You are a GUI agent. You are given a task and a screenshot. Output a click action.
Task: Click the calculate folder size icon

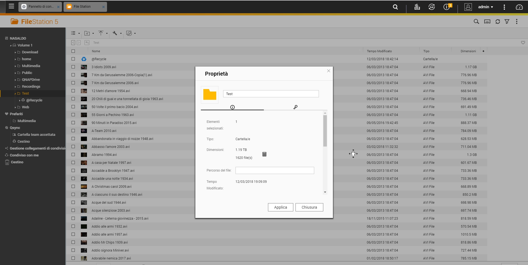click(264, 154)
